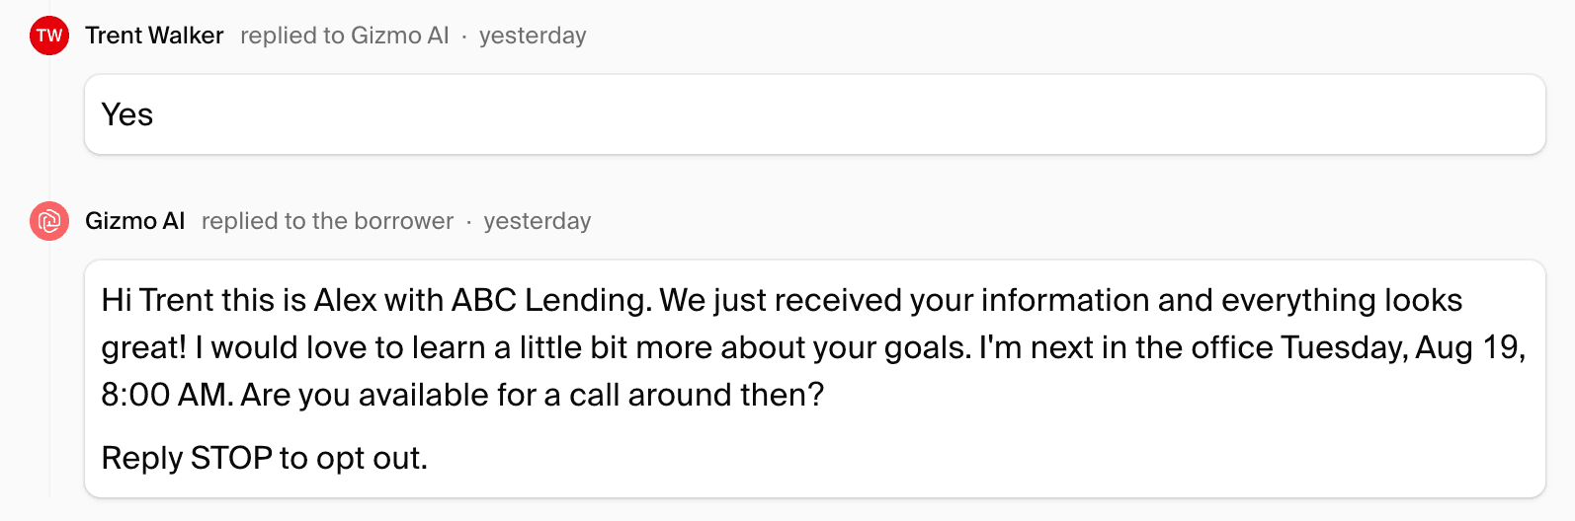Click the Gizmo AI swirl avatar icon
This screenshot has height=521, width=1575.
49,221
